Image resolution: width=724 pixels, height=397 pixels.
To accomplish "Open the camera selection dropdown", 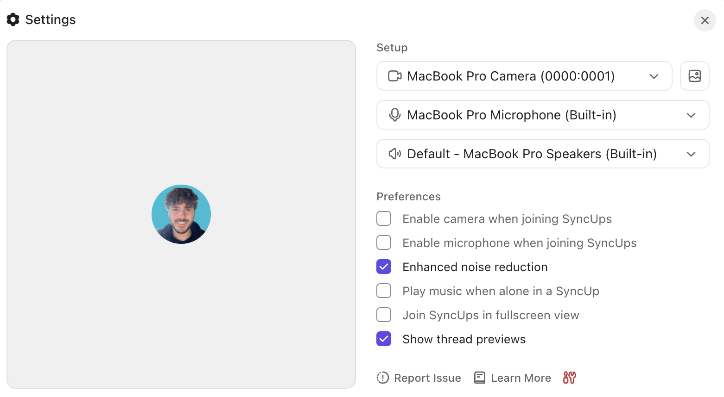I will tap(654, 76).
